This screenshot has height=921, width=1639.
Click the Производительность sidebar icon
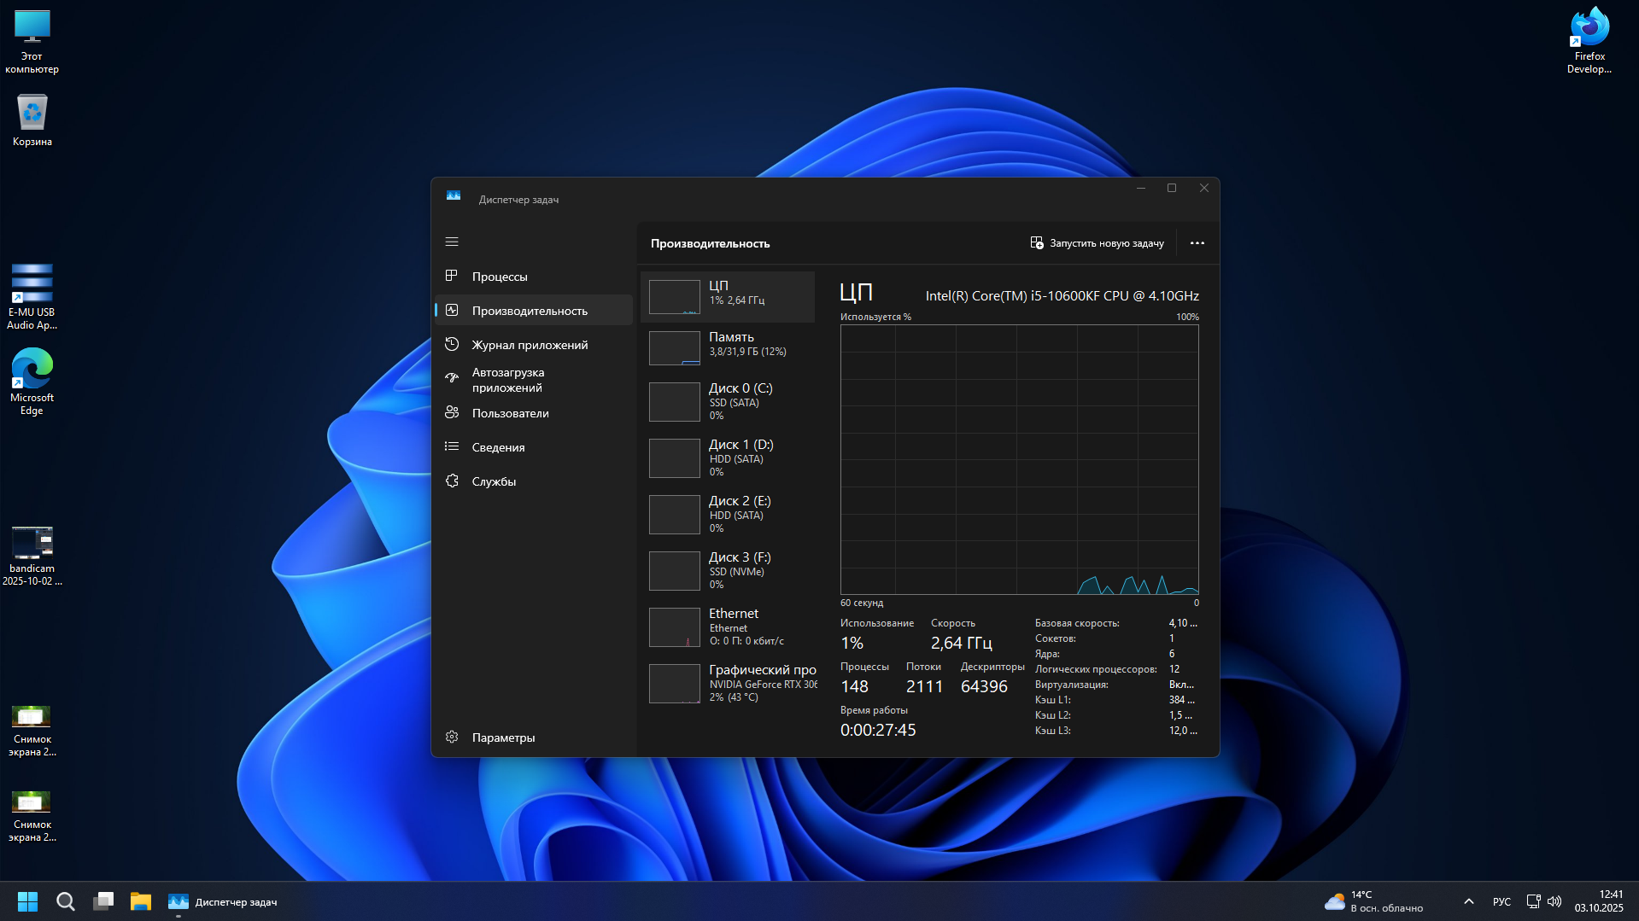[x=452, y=310]
